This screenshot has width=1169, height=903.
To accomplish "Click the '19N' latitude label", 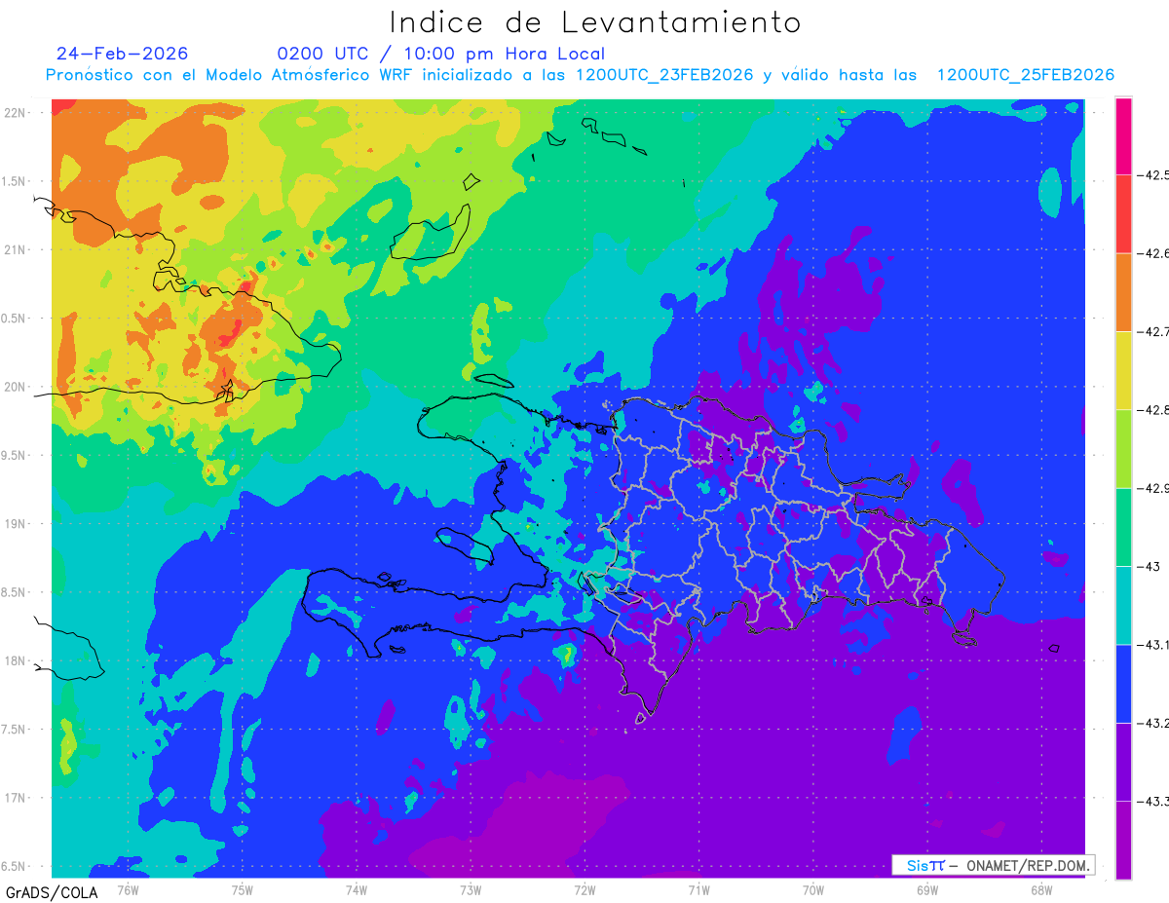I will (15, 524).
